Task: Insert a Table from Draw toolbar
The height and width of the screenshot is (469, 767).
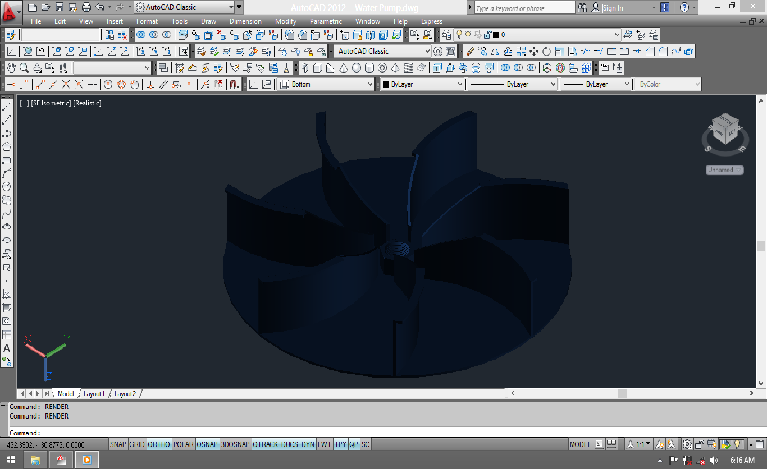Action: (7, 335)
